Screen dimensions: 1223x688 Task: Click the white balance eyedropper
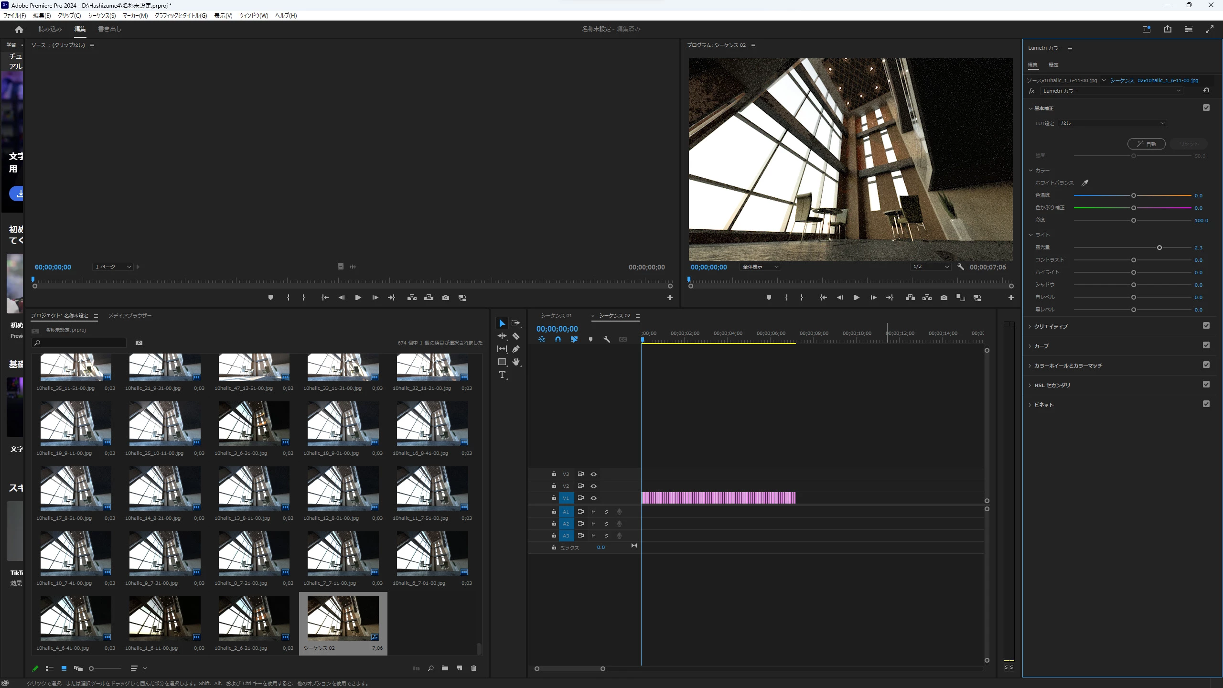1085,183
